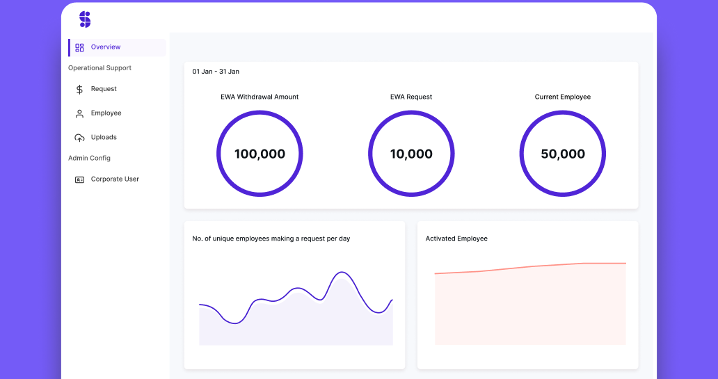
Task: Click the Admin Config section header
Action: point(89,159)
